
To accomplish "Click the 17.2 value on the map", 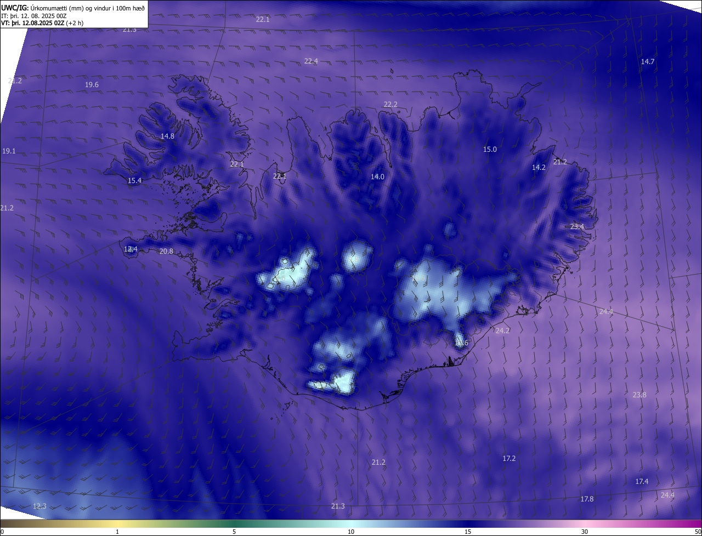I will tap(509, 458).
